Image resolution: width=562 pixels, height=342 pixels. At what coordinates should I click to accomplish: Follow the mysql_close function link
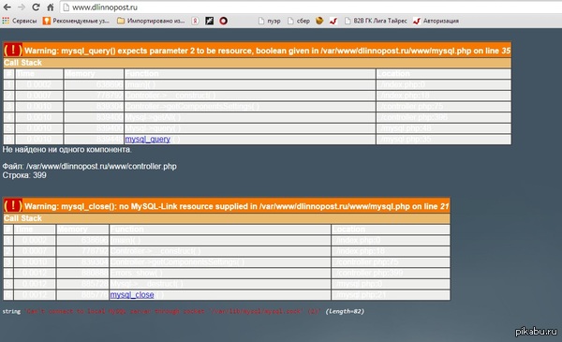132,294
